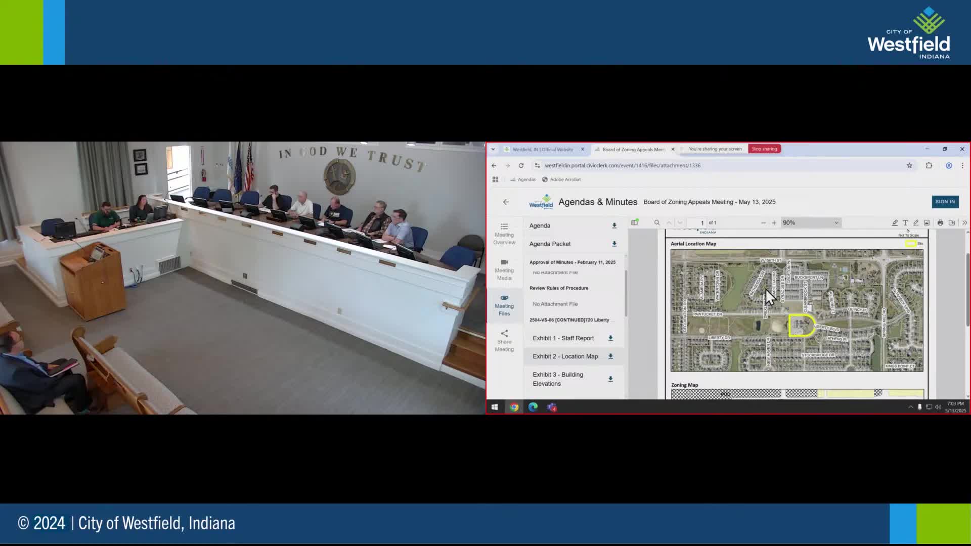Screen dimensions: 971x546
Task: Click the SIGN IN button
Action: coord(945,202)
